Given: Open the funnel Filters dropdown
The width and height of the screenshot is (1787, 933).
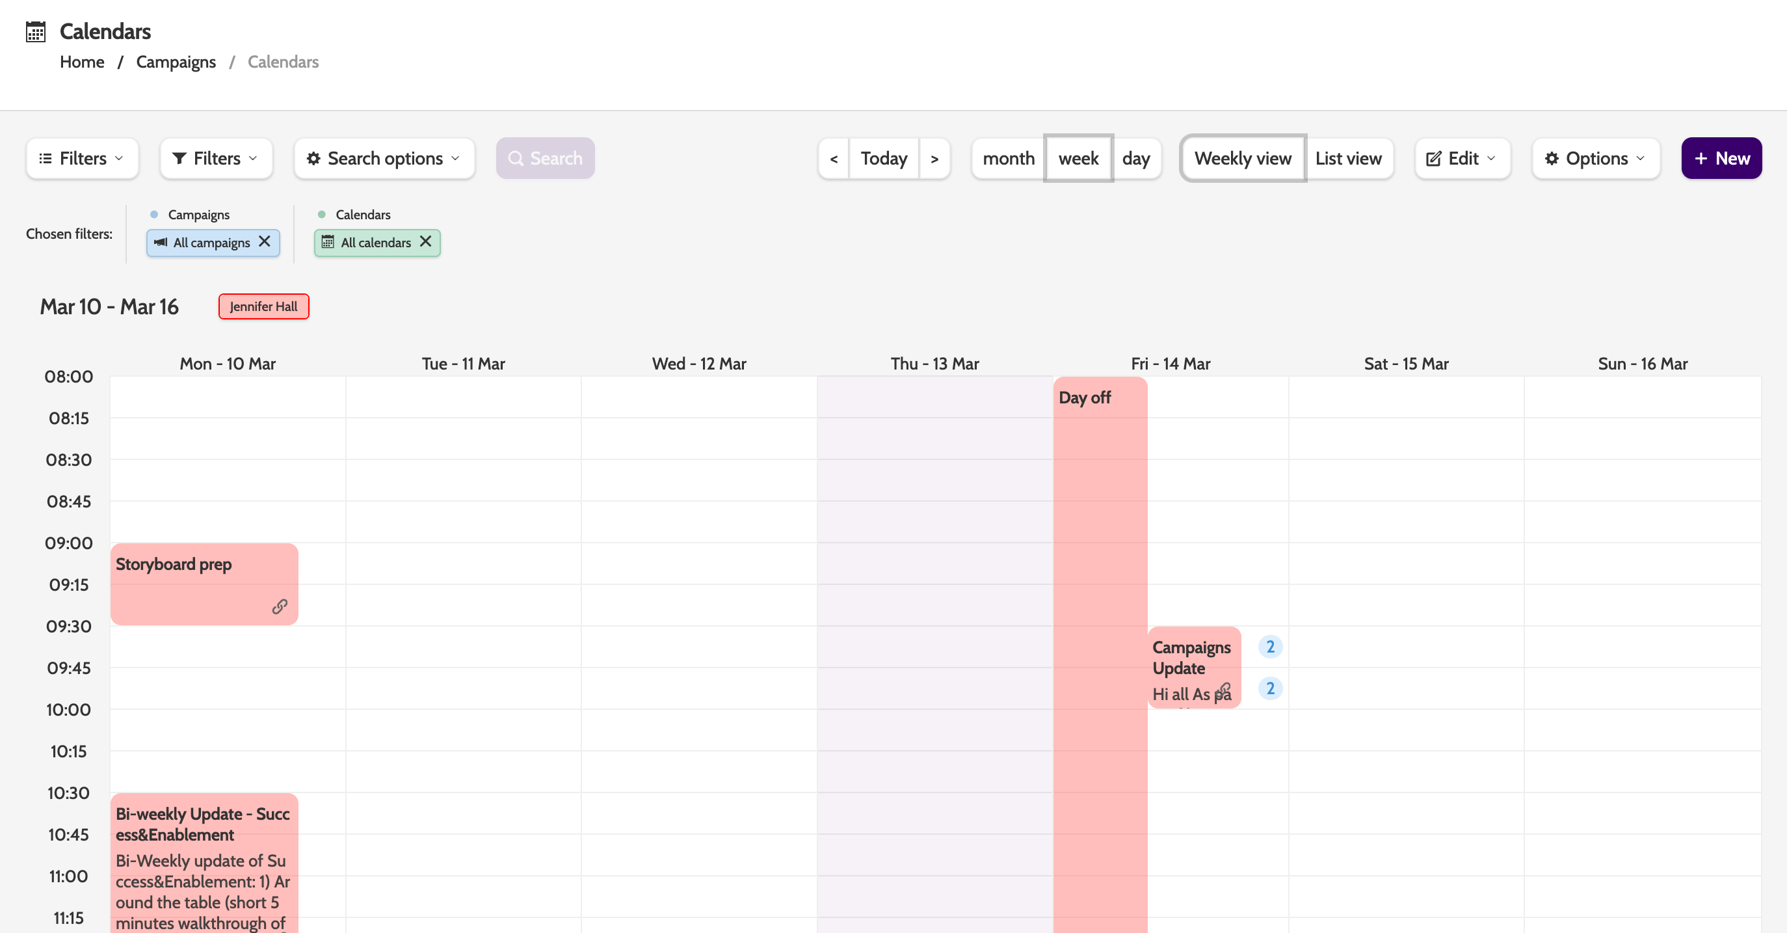Looking at the screenshot, I should coord(216,158).
